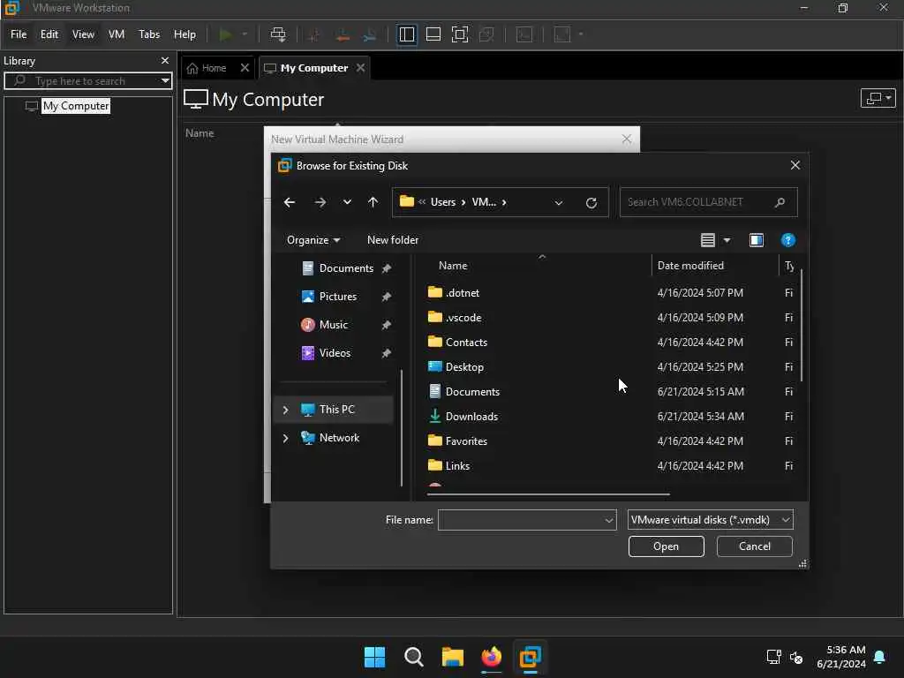
Task: Open the Organize dropdown menu
Action: point(313,240)
